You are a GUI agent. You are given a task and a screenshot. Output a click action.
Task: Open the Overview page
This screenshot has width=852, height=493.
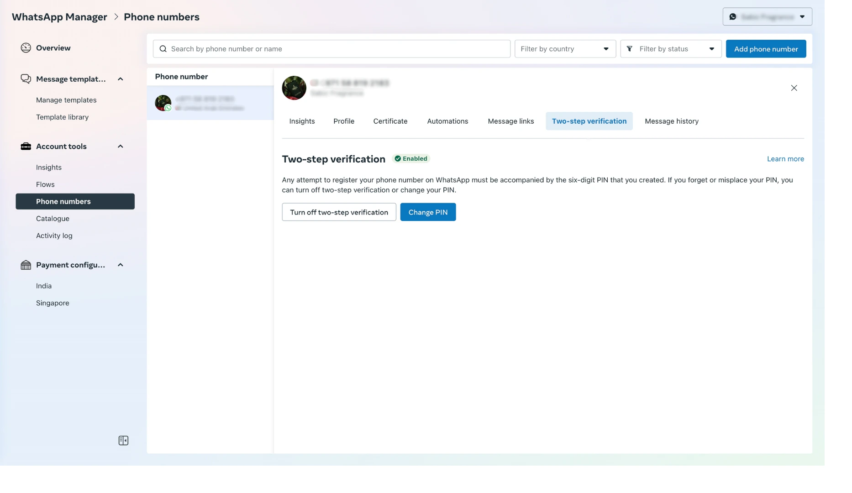point(53,48)
